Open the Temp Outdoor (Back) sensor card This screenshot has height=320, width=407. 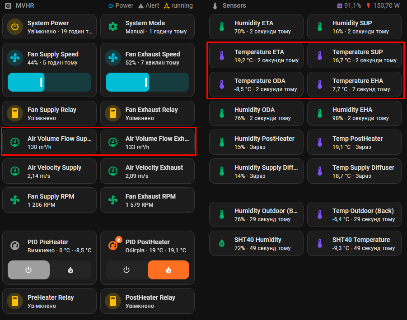point(354,214)
